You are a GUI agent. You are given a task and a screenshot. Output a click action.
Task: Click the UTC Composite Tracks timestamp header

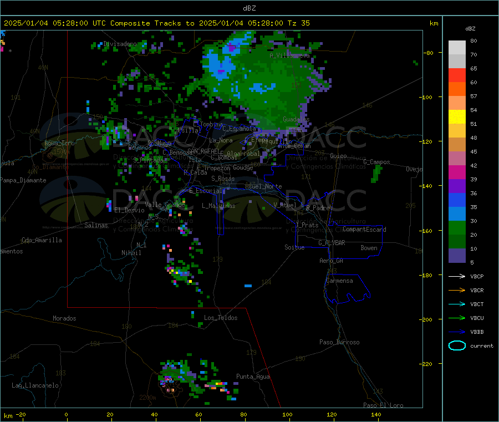pos(156,23)
